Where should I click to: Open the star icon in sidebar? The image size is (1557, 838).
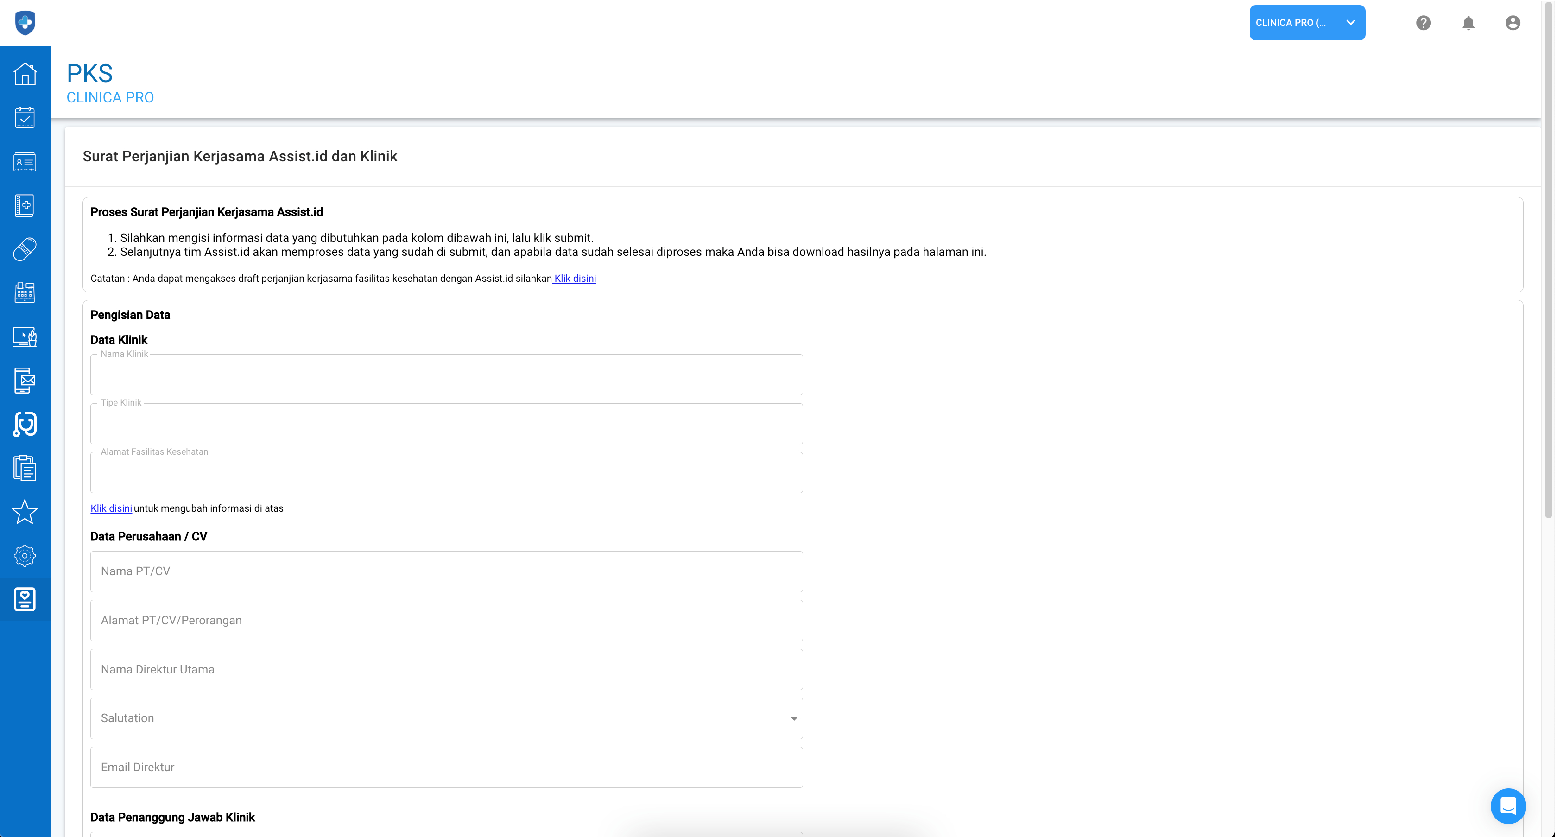point(25,512)
